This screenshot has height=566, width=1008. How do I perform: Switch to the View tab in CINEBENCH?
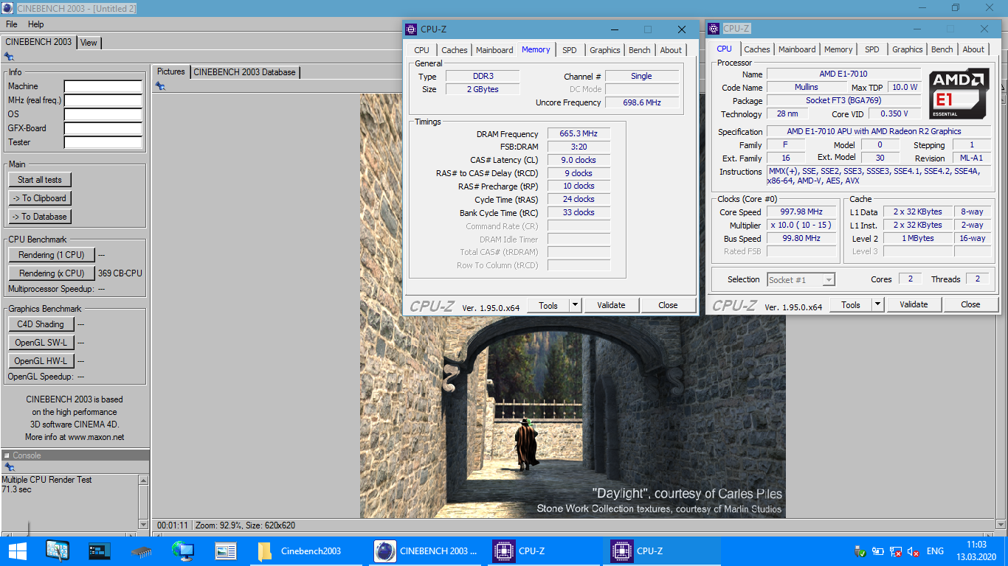pyautogui.click(x=89, y=43)
